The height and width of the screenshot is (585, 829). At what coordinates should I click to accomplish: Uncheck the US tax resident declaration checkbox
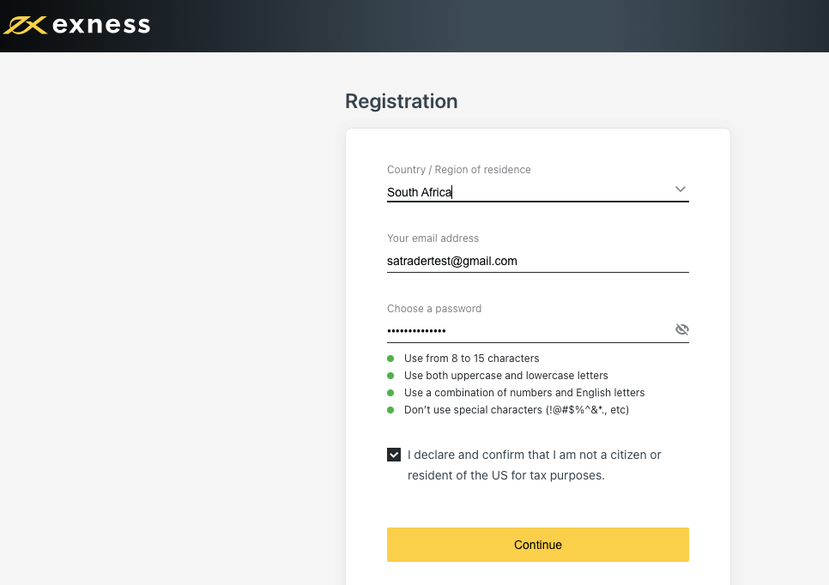(394, 455)
